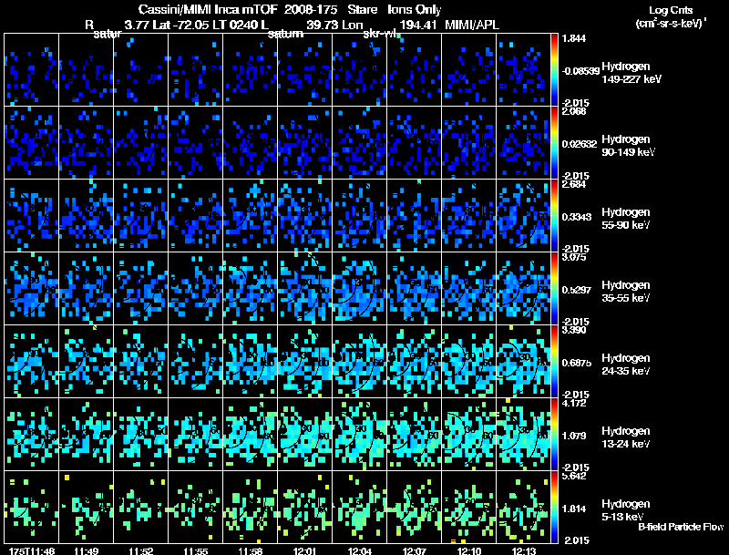The image size is (729, 555).
Task: Select the 55-90 keV panel at 11:55
Action: [x=195, y=216]
